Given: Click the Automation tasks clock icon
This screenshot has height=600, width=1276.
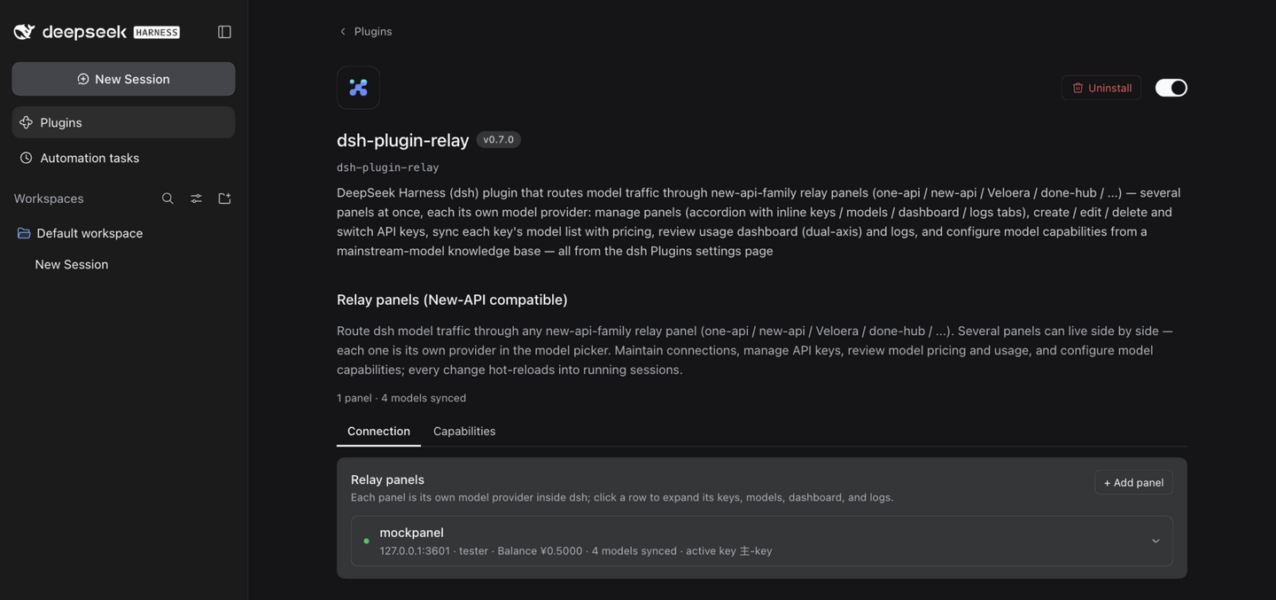Looking at the screenshot, I should tap(26, 158).
